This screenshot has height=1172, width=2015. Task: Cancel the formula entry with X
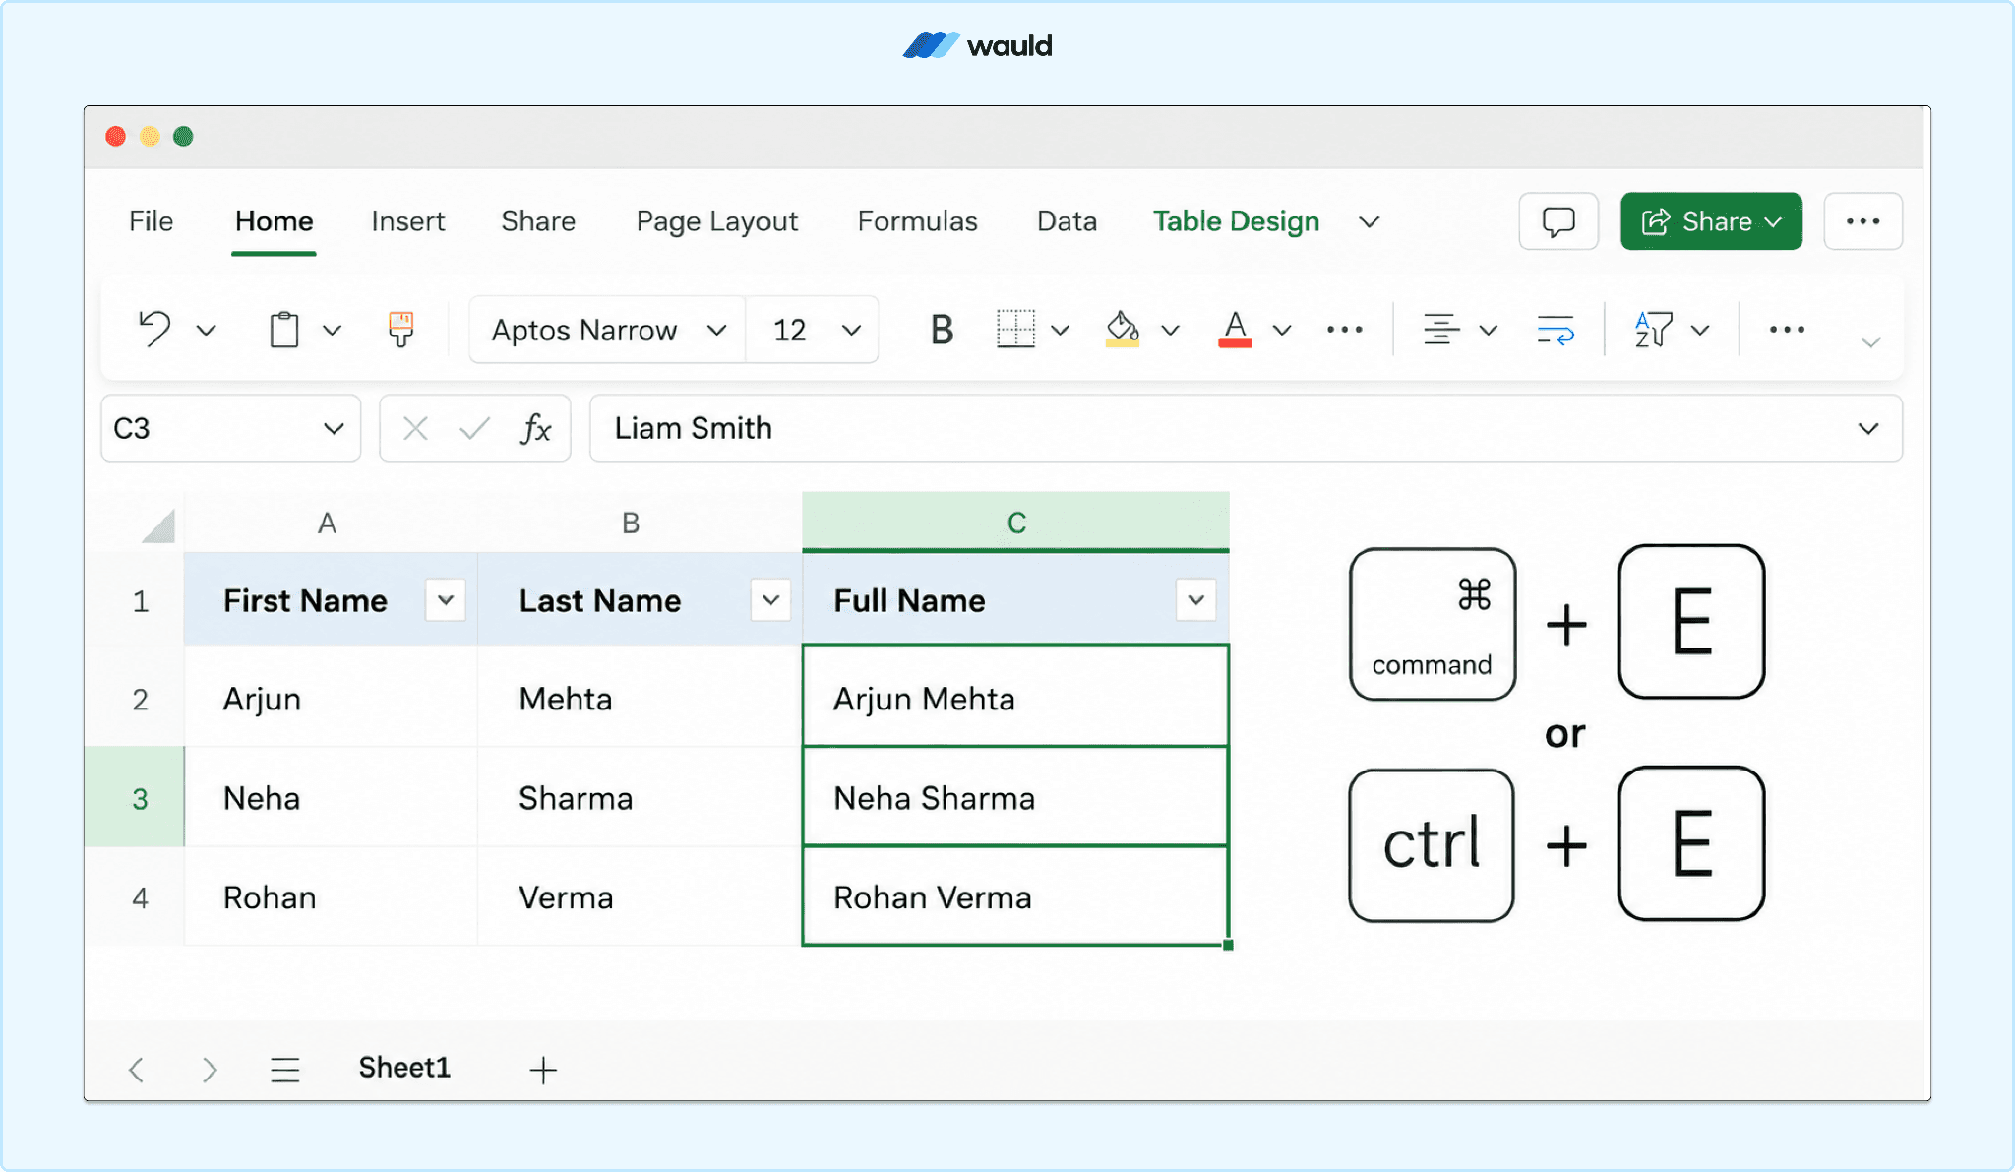pos(415,428)
